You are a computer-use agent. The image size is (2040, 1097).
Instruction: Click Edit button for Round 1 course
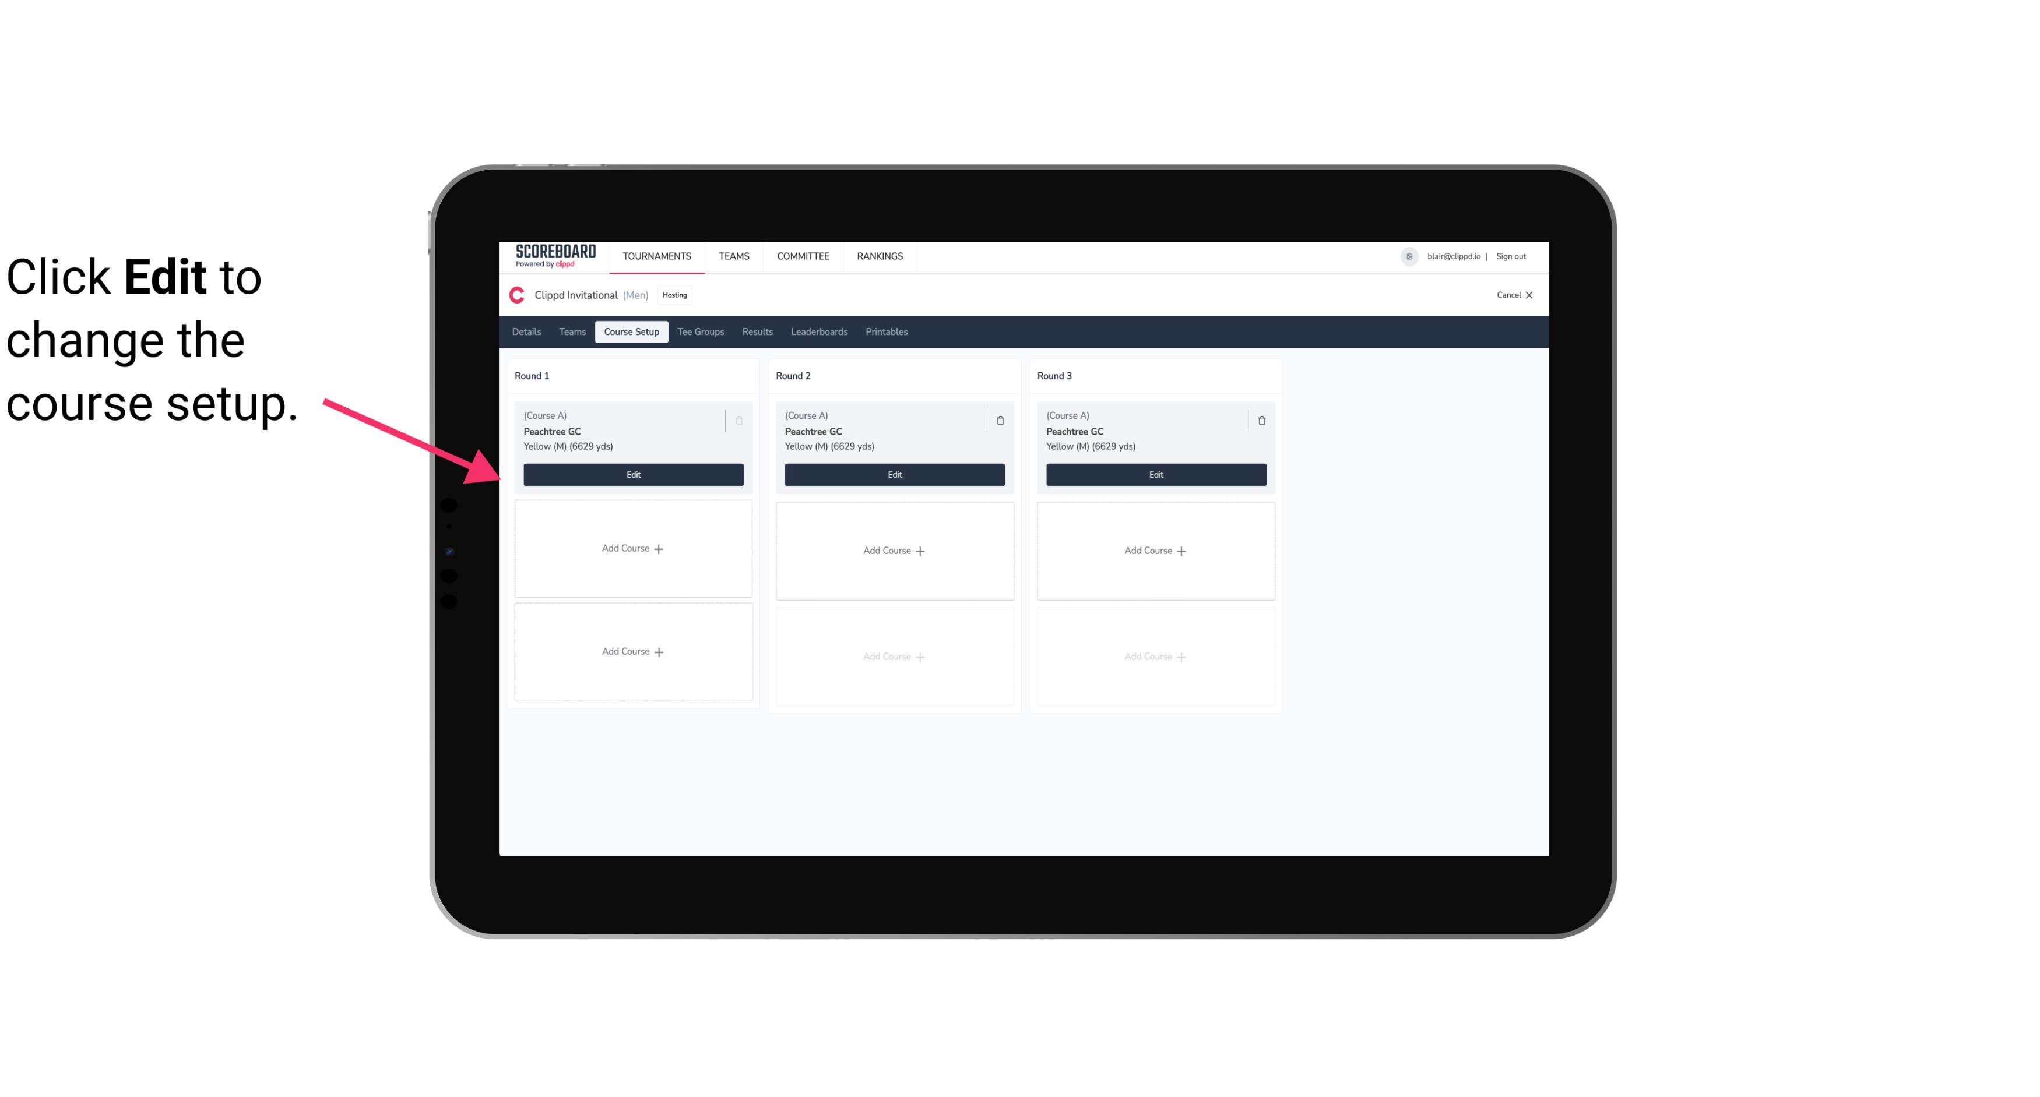tap(632, 473)
